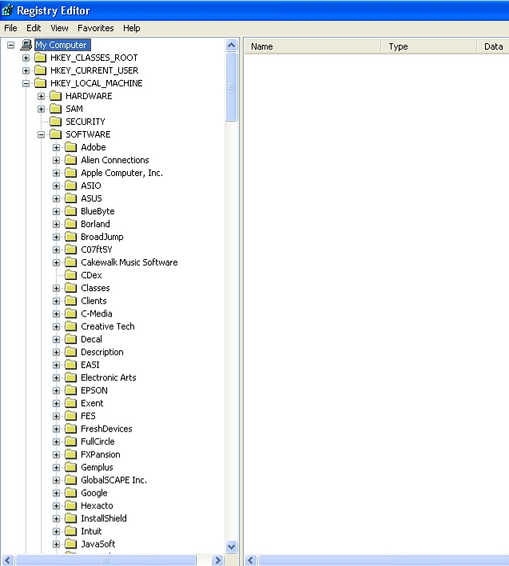Click the Registry Editor title bar icon
Screen dimensions: 509x566
coord(7,10)
